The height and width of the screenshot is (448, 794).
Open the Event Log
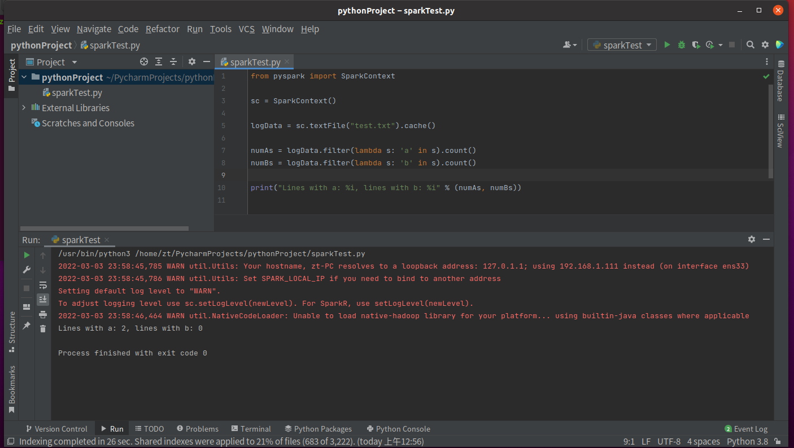click(x=745, y=429)
